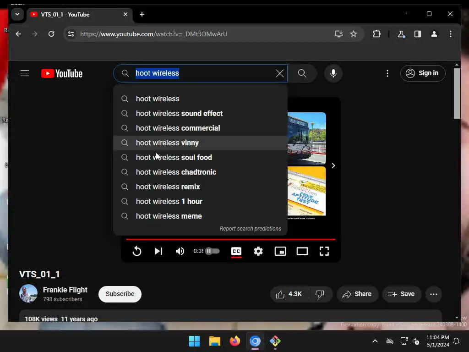The image size is (469, 352).
Task: Bookmark this page with star
Action: 354,34
